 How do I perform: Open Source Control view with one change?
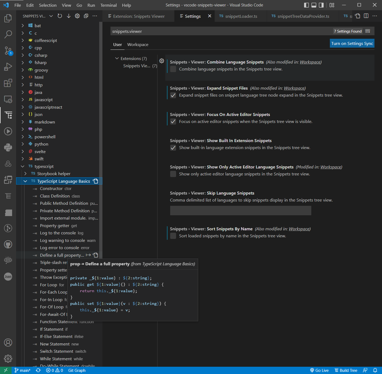tap(8, 51)
